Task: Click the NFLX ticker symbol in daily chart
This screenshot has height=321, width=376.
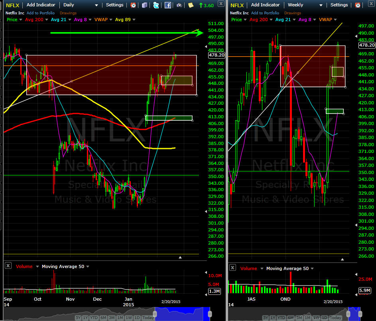Action: 12,5
